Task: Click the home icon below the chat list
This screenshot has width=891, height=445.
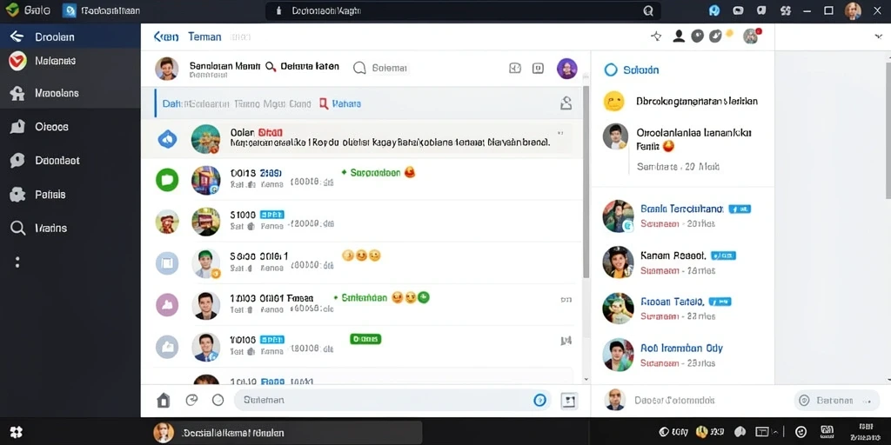Action: click(x=163, y=400)
